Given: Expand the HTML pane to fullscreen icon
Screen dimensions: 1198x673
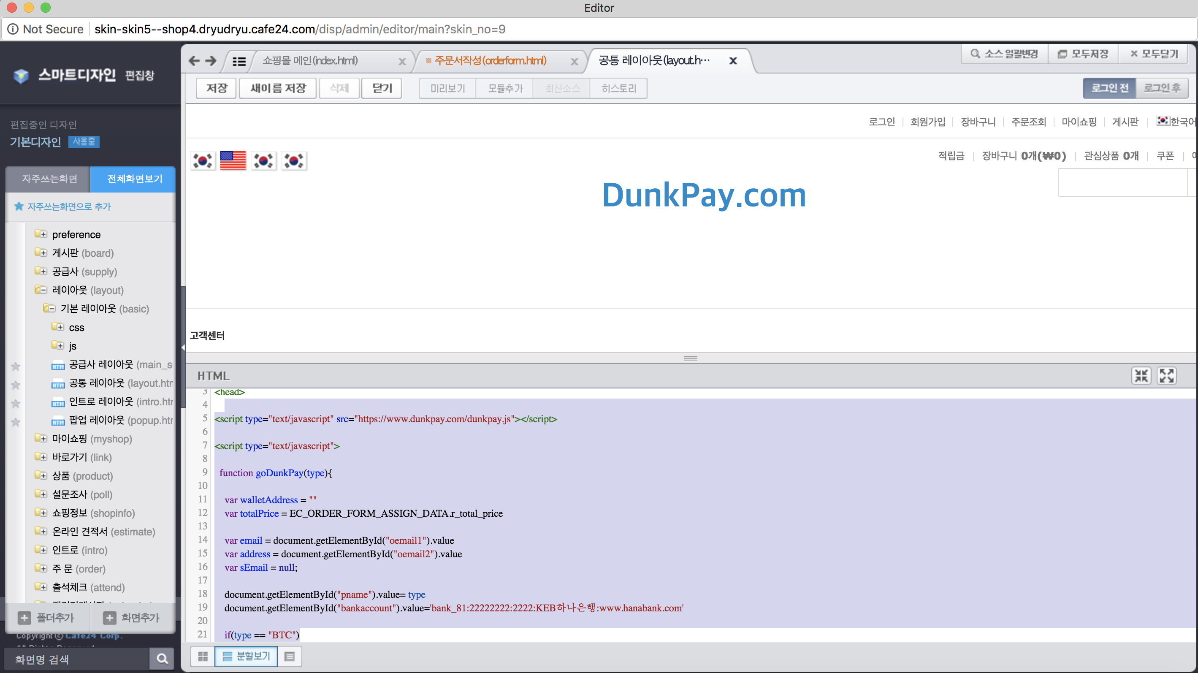Looking at the screenshot, I should (1166, 376).
